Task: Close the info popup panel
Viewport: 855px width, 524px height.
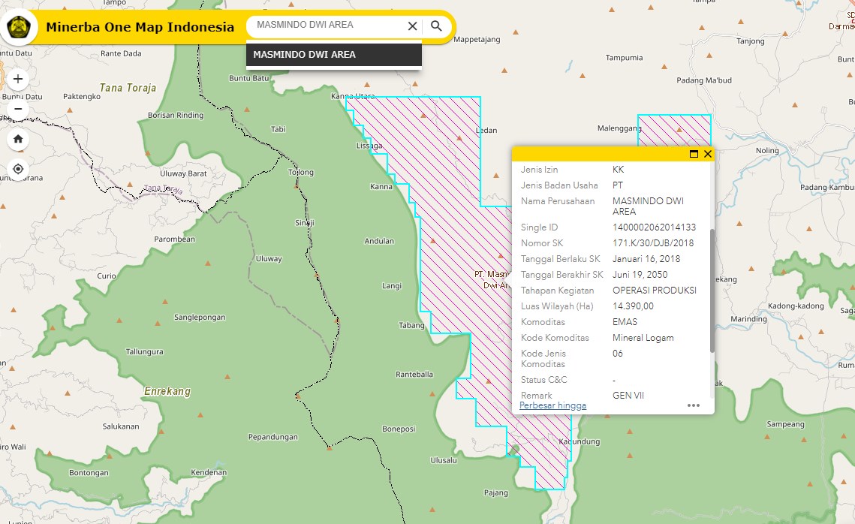Action: pos(708,154)
